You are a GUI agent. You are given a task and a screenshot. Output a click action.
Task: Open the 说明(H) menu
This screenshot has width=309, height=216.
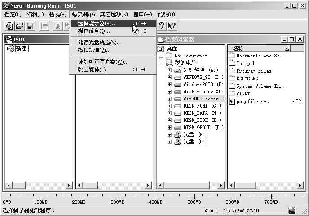(166, 14)
